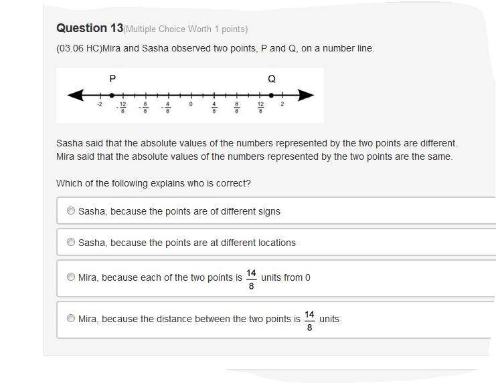Click point Q on the number line
The image size is (496, 383).
click(271, 95)
